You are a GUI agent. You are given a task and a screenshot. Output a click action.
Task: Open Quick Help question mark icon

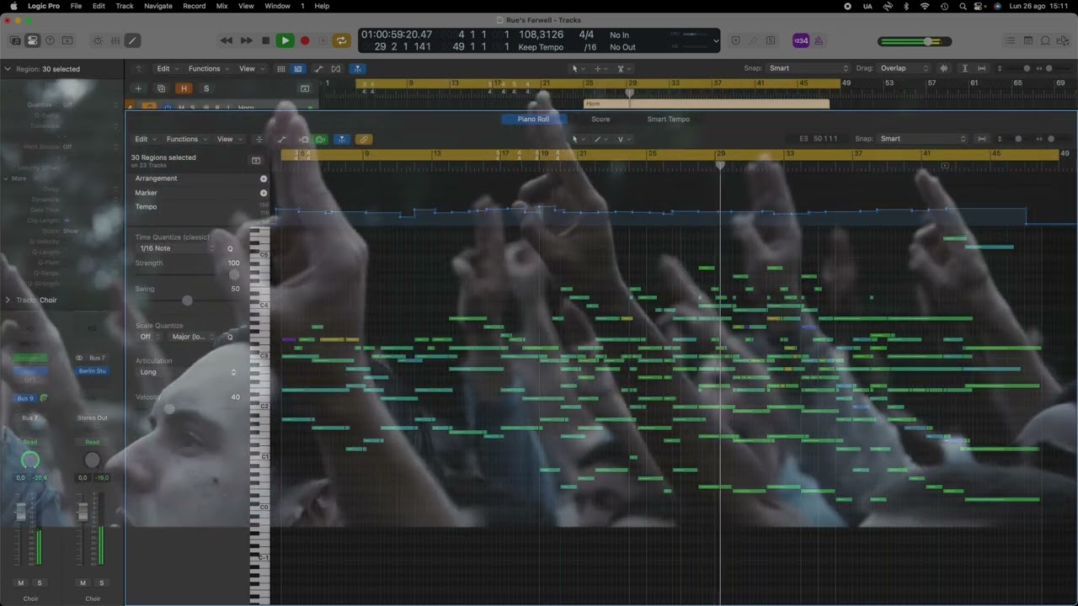50,40
